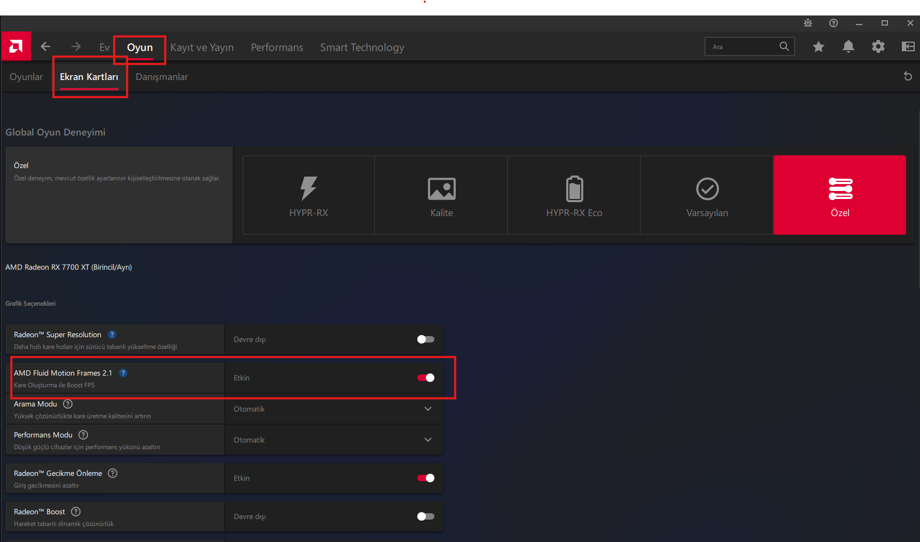Select the Oyun tab

pyautogui.click(x=140, y=47)
